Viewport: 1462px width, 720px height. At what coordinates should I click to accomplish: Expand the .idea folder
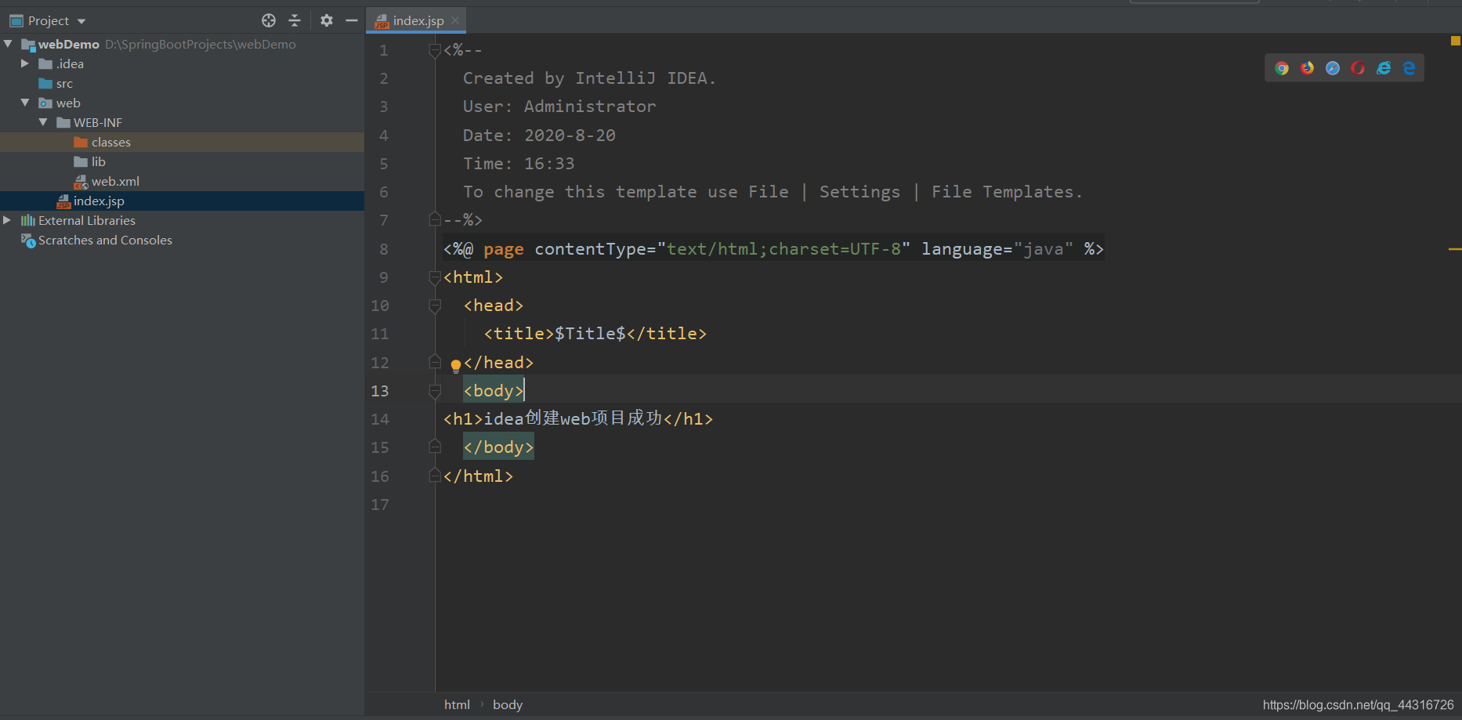25,63
